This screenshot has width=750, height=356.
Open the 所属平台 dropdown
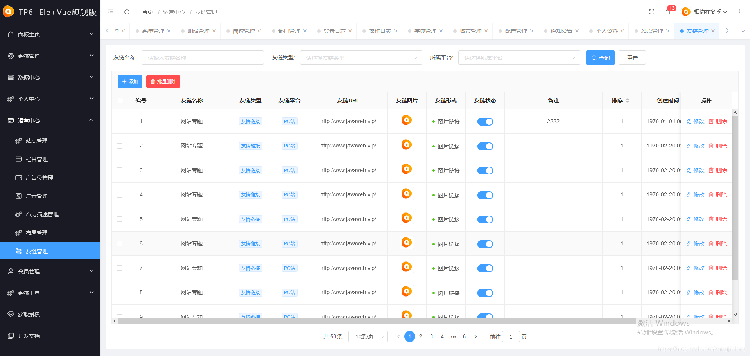[519, 58]
